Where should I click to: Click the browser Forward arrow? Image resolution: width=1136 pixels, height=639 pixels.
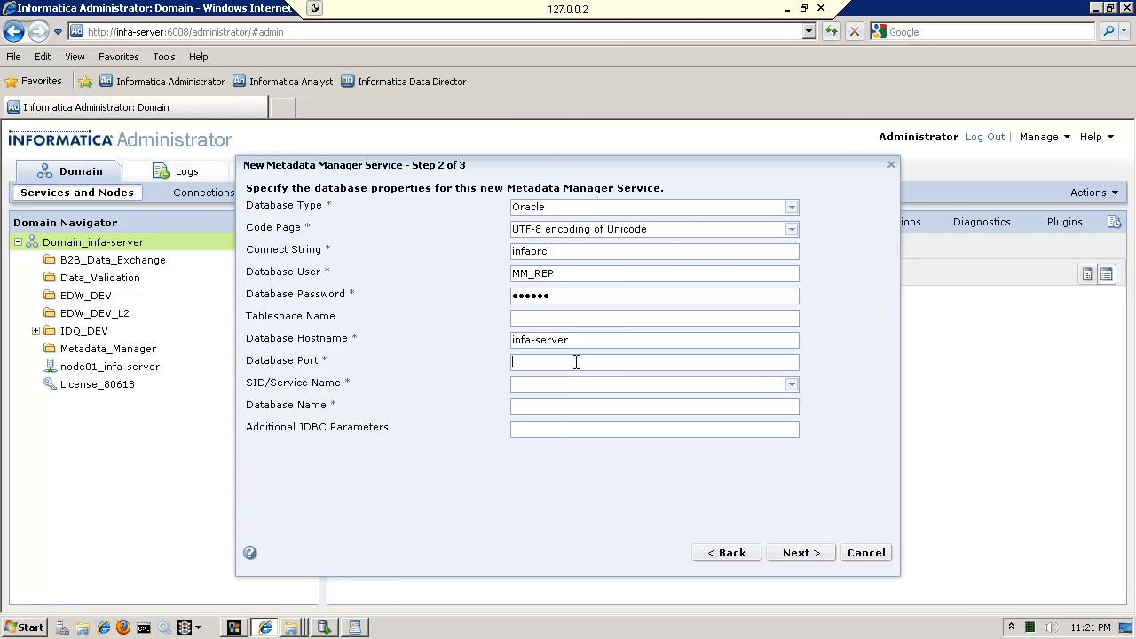point(37,32)
